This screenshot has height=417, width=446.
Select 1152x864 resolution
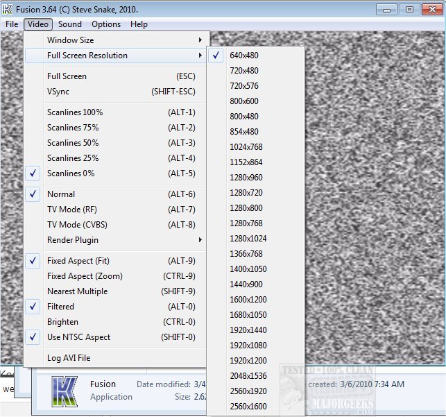point(256,162)
